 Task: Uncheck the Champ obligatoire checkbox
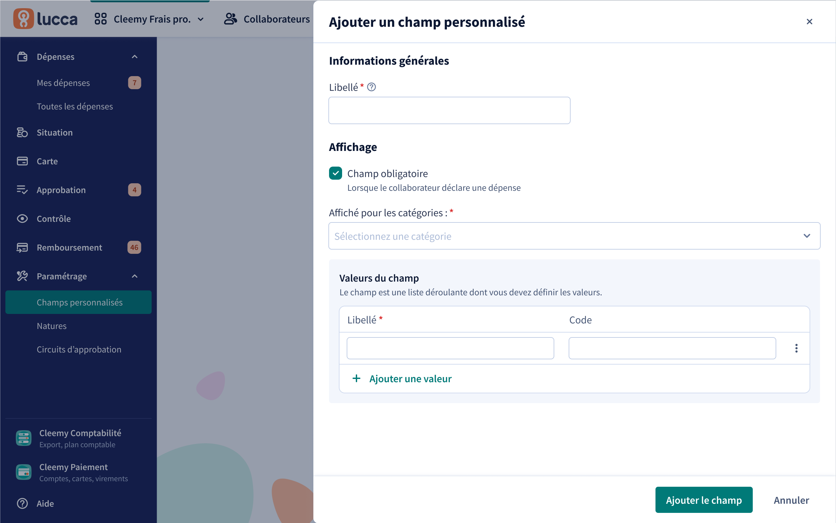[x=336, y=173]
